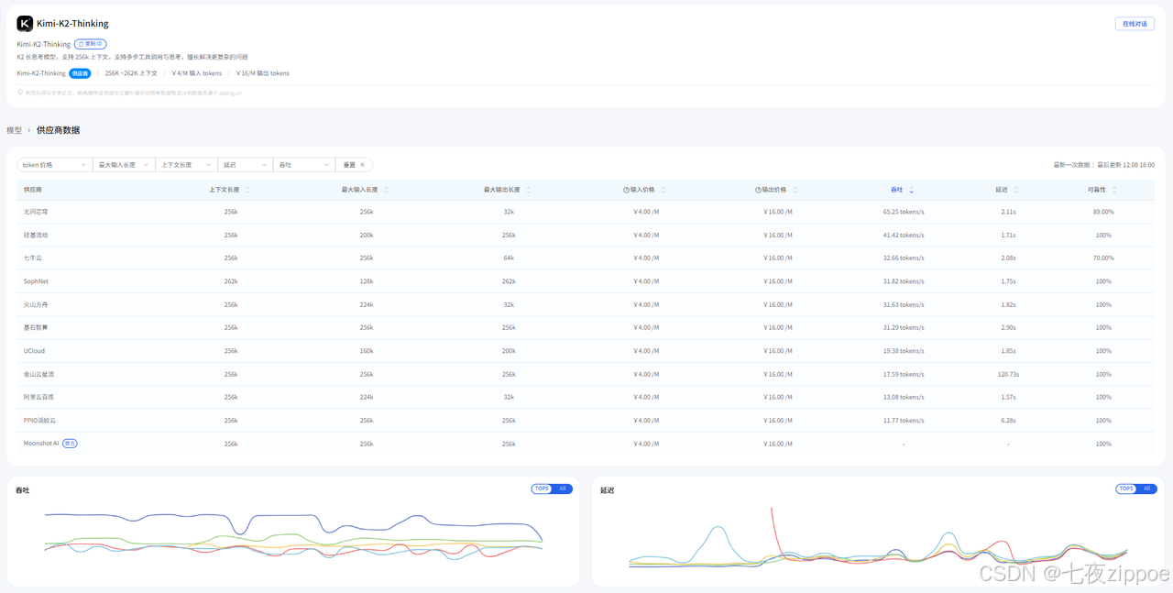Sort by 输入价格 column arrows
The height and width of the screenshot is (593, 1173).
point(663,190)
